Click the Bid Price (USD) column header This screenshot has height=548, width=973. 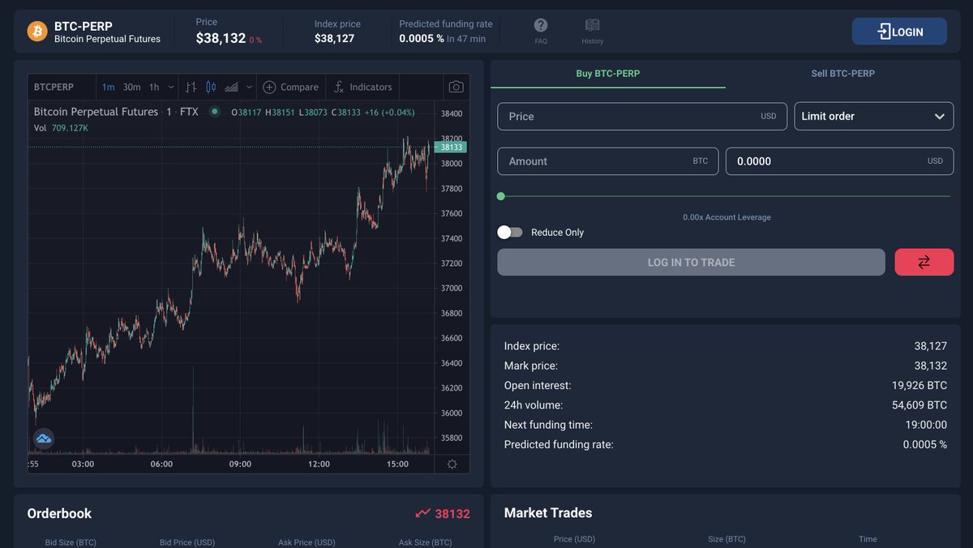187,542
